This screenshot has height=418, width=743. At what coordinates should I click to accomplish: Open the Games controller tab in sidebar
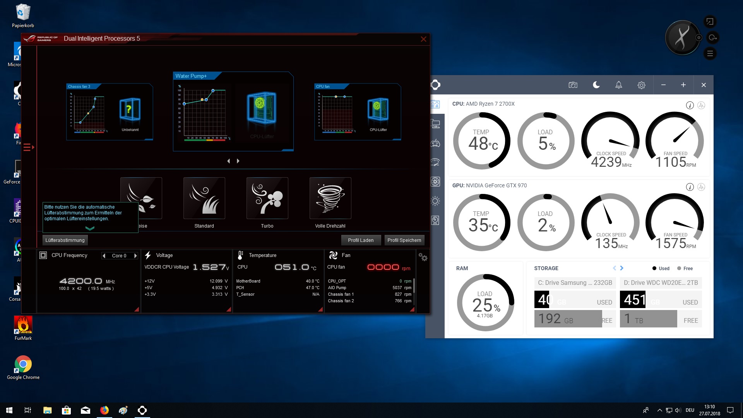tap(435, 144)
